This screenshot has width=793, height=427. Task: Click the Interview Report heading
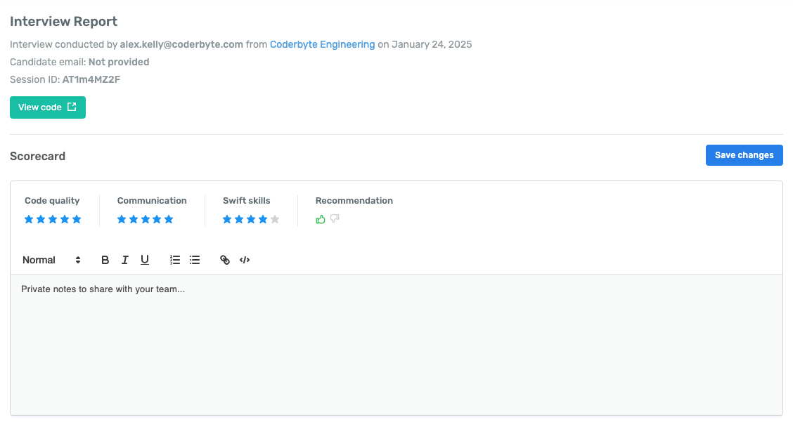coord(64,22)
